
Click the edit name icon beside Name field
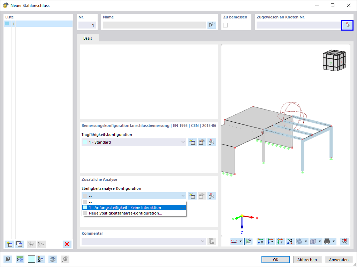point(212,25)
